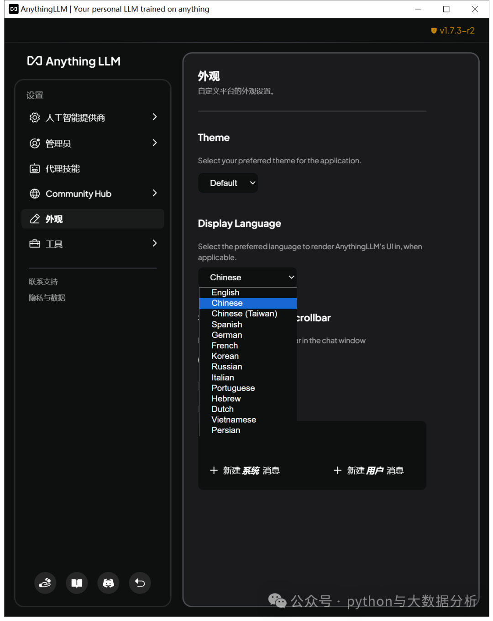Screen dimensions: 493x621
Task: Expand the 管理员 section chevron
Action: point(155,143)
